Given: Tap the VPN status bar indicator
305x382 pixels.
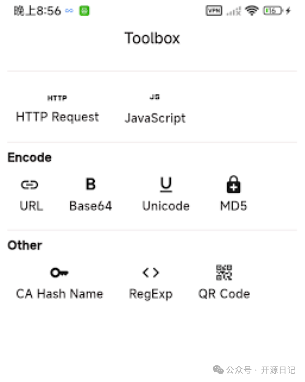Looking at the screenshot, I should (214, 11).
